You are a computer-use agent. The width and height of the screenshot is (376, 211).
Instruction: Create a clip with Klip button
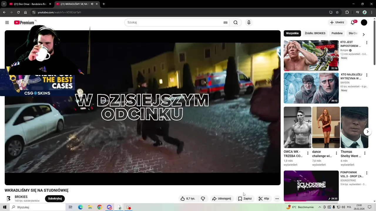coord(264,199)
